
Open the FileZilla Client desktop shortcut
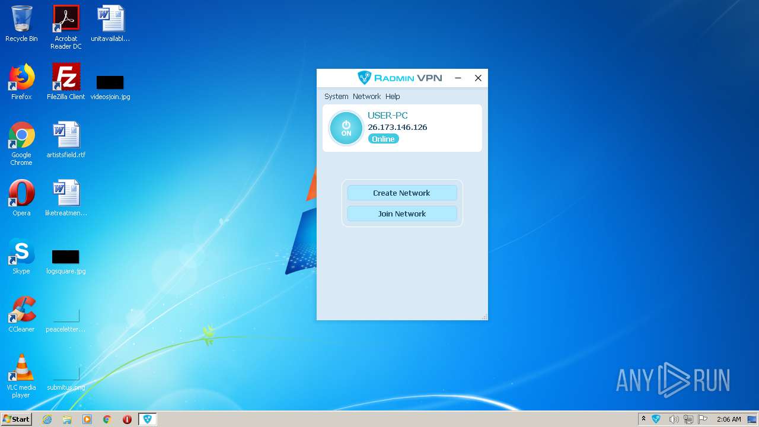pos(66,82)
